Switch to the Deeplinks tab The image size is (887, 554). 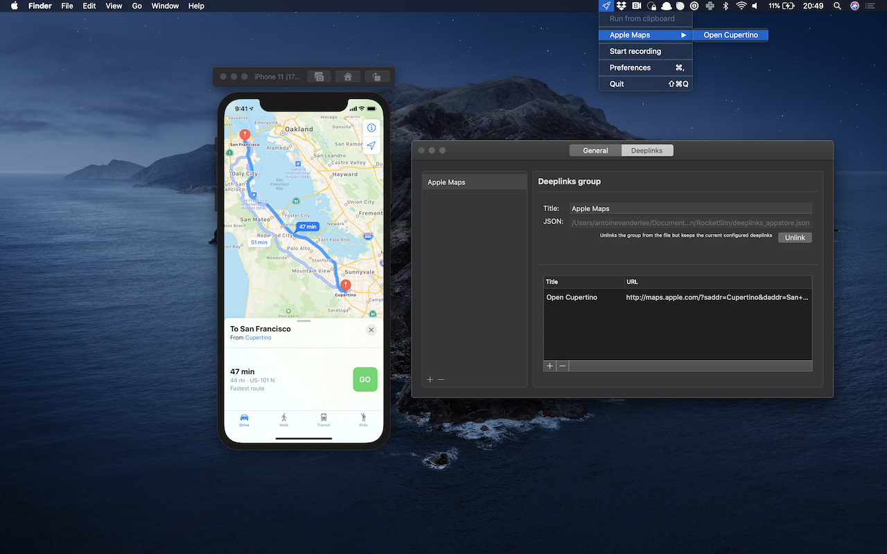coord(647,150)
